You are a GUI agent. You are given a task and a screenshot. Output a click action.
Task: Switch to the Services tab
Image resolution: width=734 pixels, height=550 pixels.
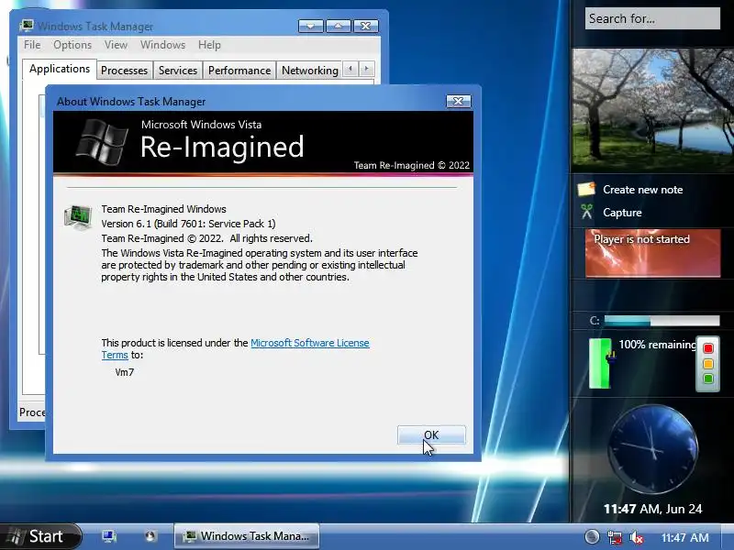click(x=178, y=71)
